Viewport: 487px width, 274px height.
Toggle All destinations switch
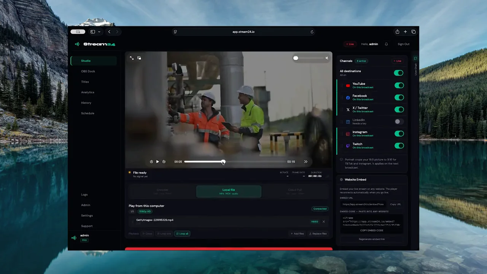click(398, 73)
